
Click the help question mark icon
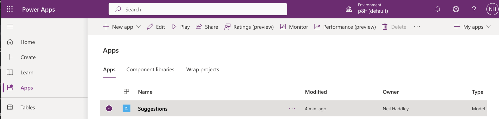[x=474, y=9]
